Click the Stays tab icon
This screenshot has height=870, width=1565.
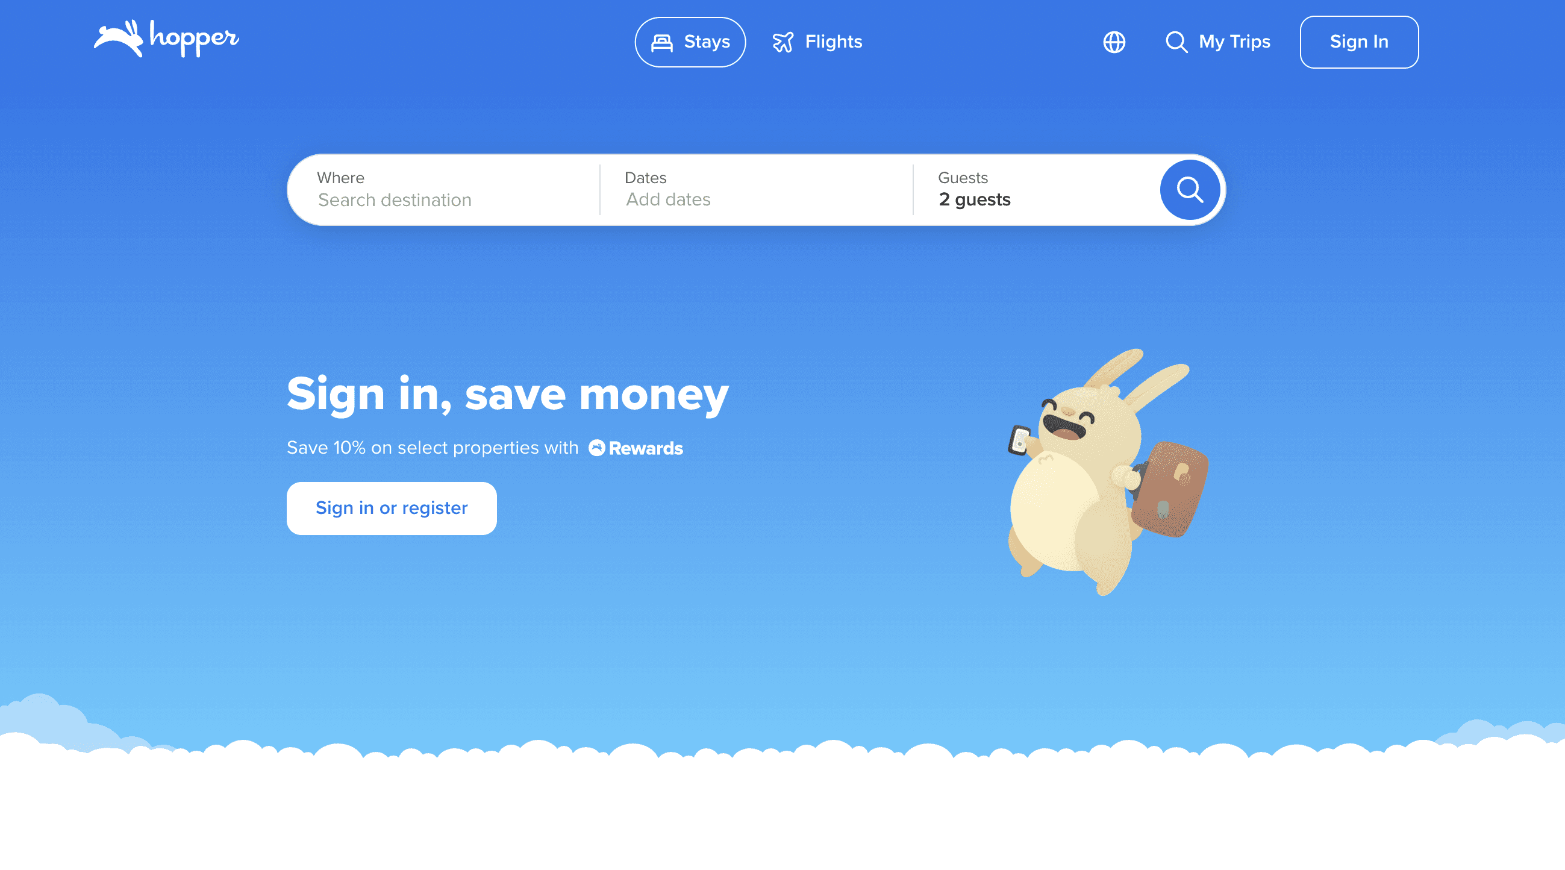coord(662,42)
